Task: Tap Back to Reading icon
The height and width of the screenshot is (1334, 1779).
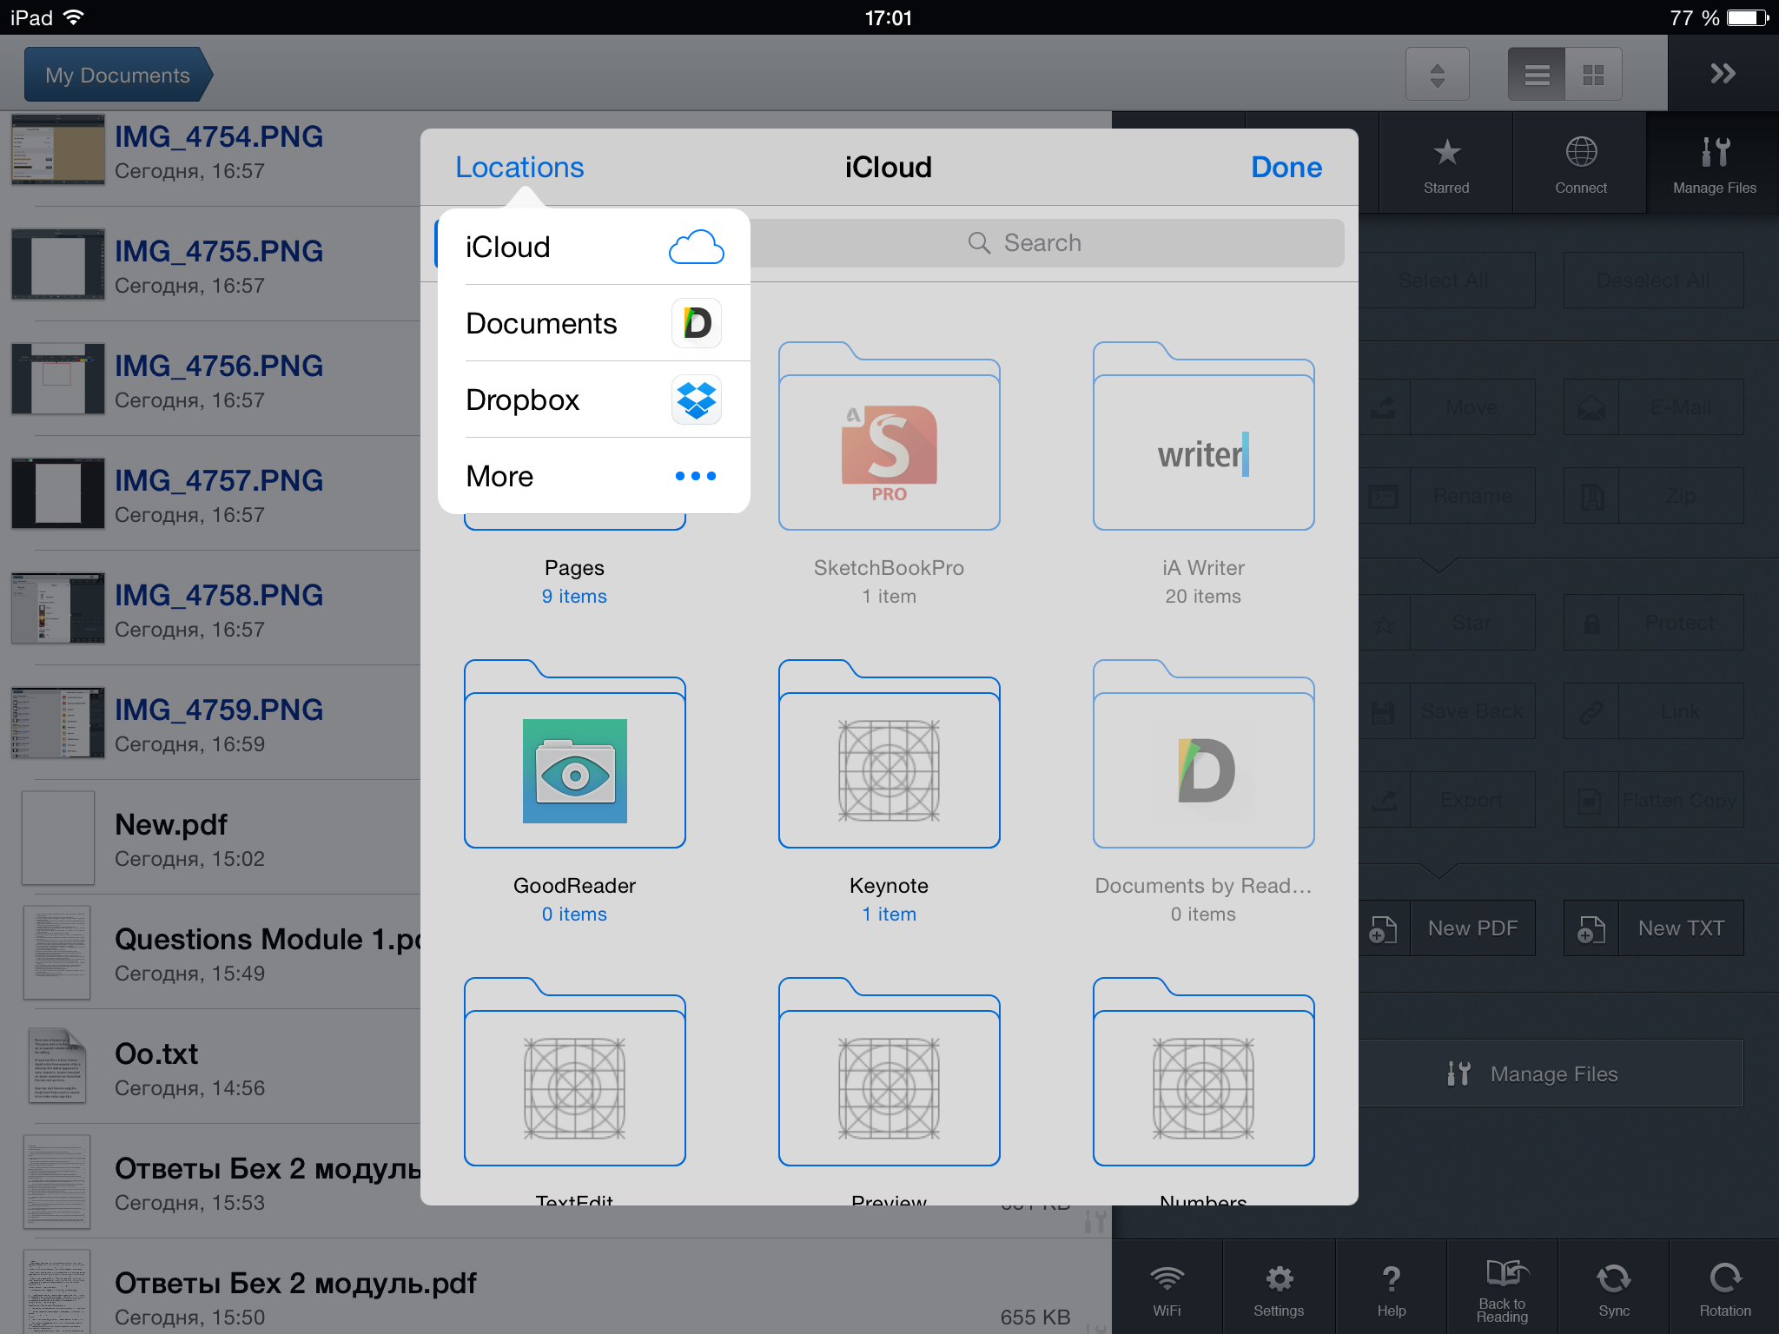Action: pos(1502,1289)
